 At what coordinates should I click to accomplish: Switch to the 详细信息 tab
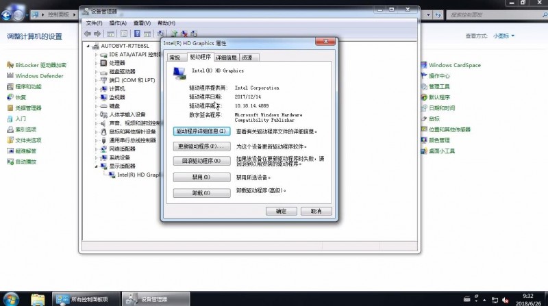point(226,58)
